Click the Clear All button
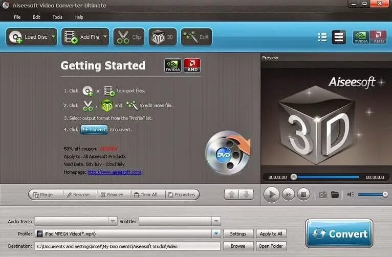This screenshot has height=257, width=392. tap(148, 195)
